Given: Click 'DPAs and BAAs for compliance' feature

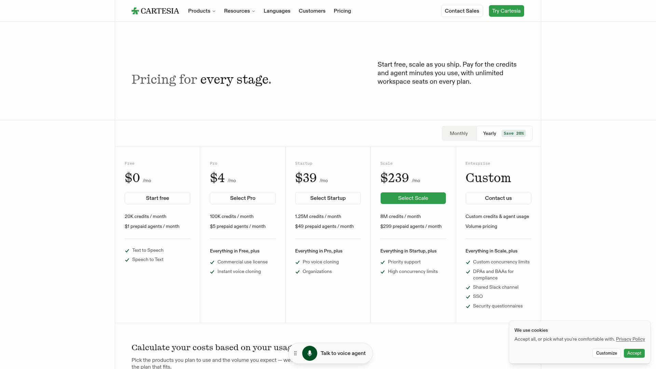Looking at the screenshot, I should pyautogui.click(x=493, y=275).
